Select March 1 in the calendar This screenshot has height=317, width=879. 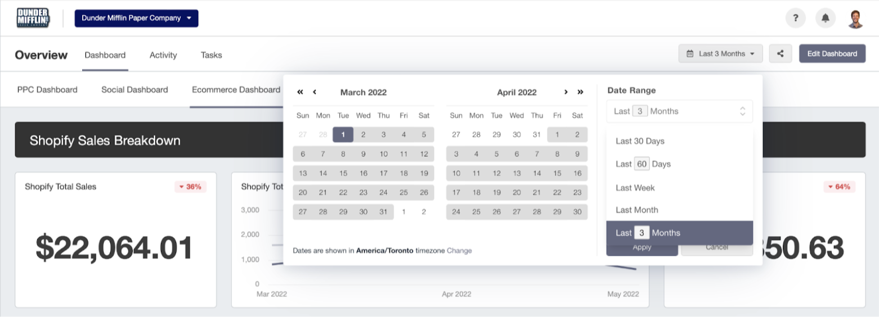click(343, 134)
